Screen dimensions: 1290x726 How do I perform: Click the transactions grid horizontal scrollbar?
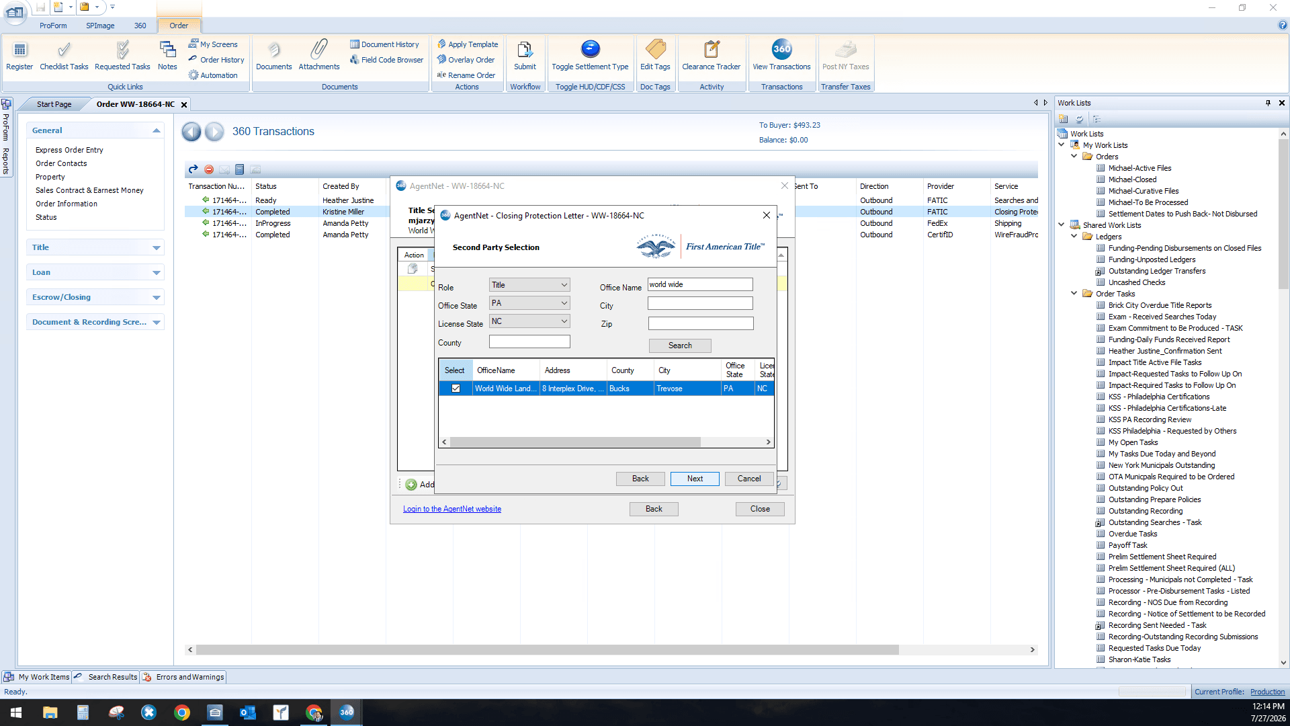pos(548,650)
